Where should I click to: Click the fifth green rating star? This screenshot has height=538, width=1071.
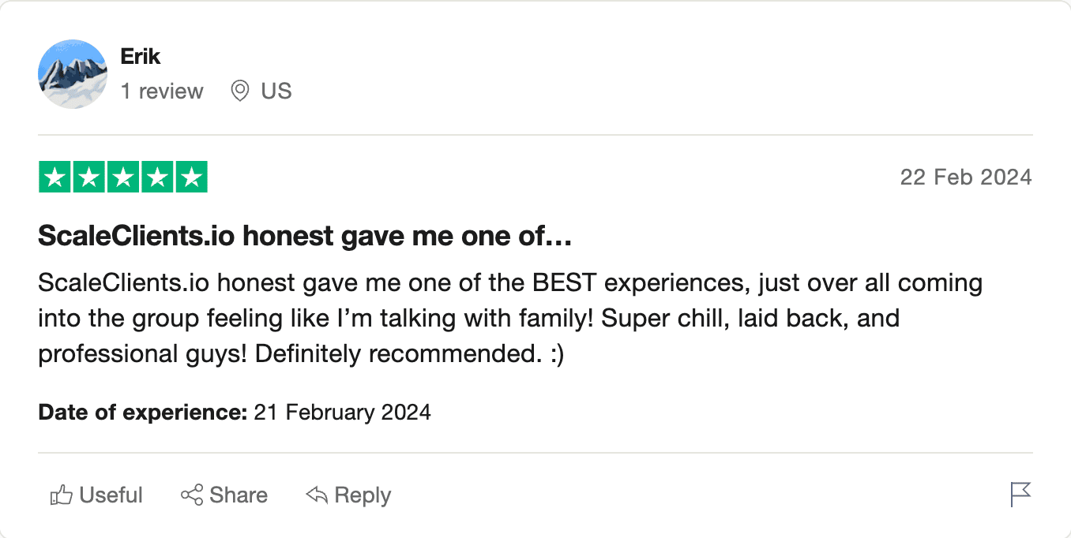(x=191, y=177)
